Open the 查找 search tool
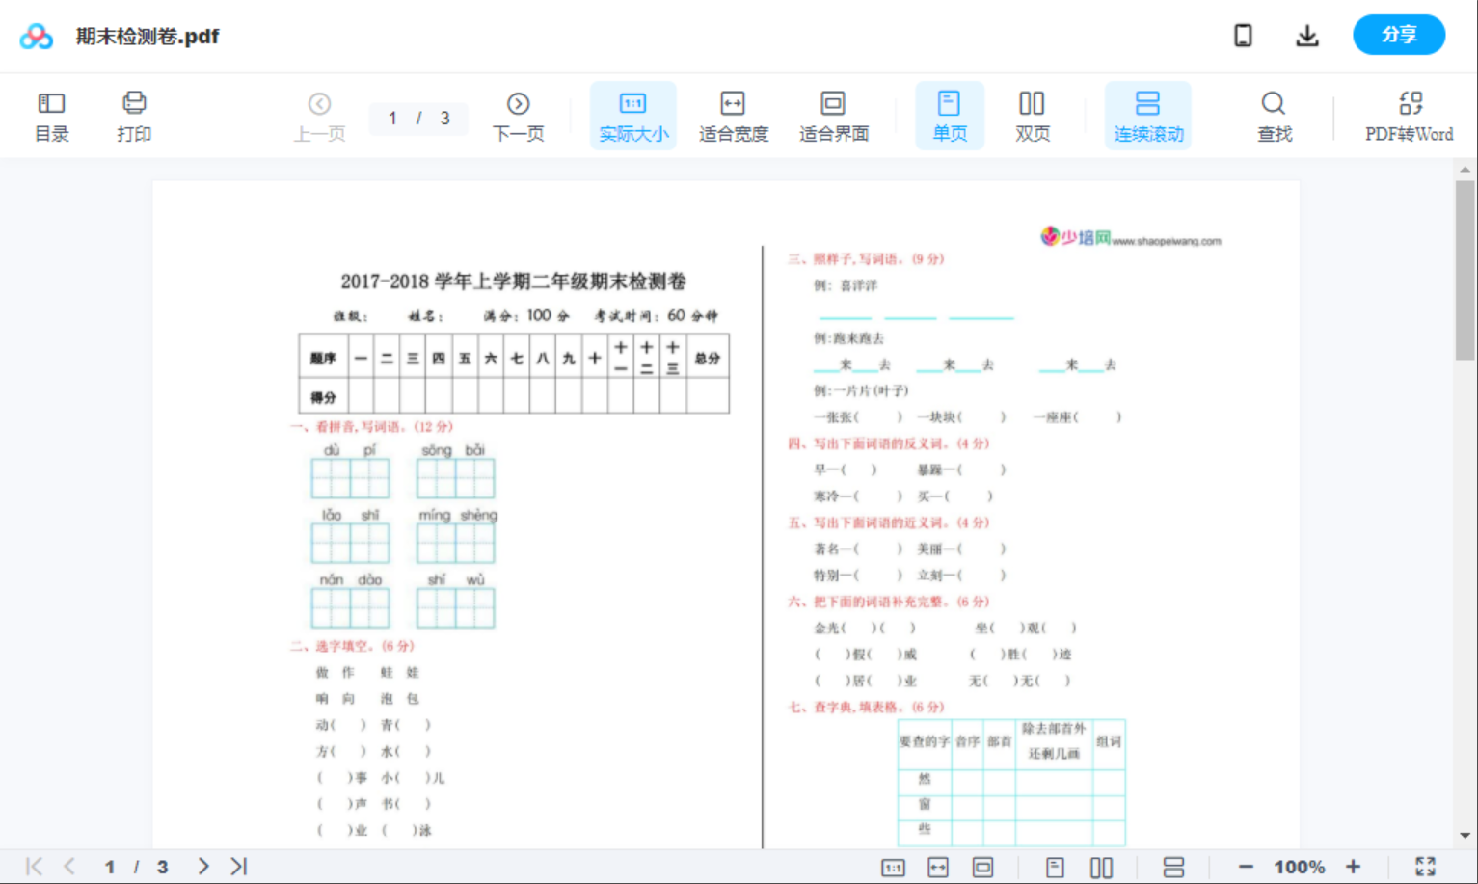Image resolution: width=1478 pixels, height=884 pixels. coord(1274,117)
